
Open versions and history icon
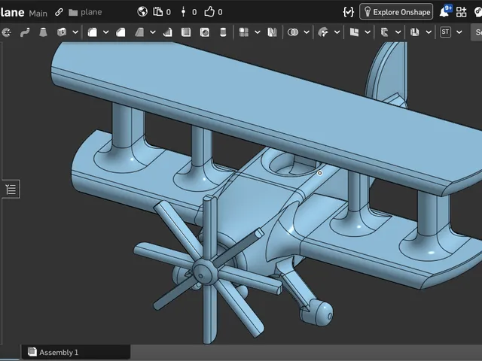tap(158, 12)
